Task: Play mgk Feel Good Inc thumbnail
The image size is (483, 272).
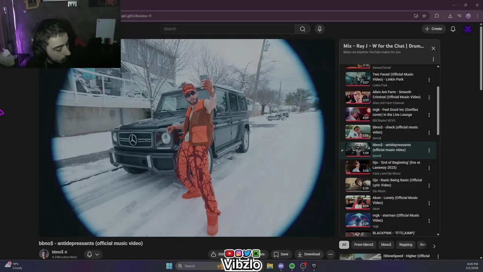Action: [x=358, y=114]
